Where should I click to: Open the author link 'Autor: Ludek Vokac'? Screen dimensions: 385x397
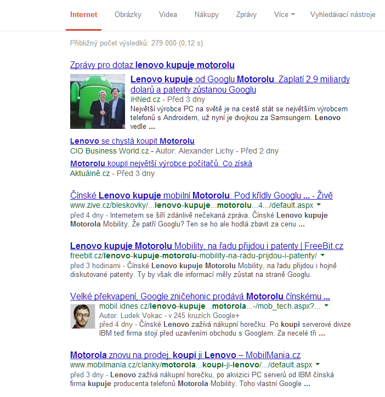point(131,316)
